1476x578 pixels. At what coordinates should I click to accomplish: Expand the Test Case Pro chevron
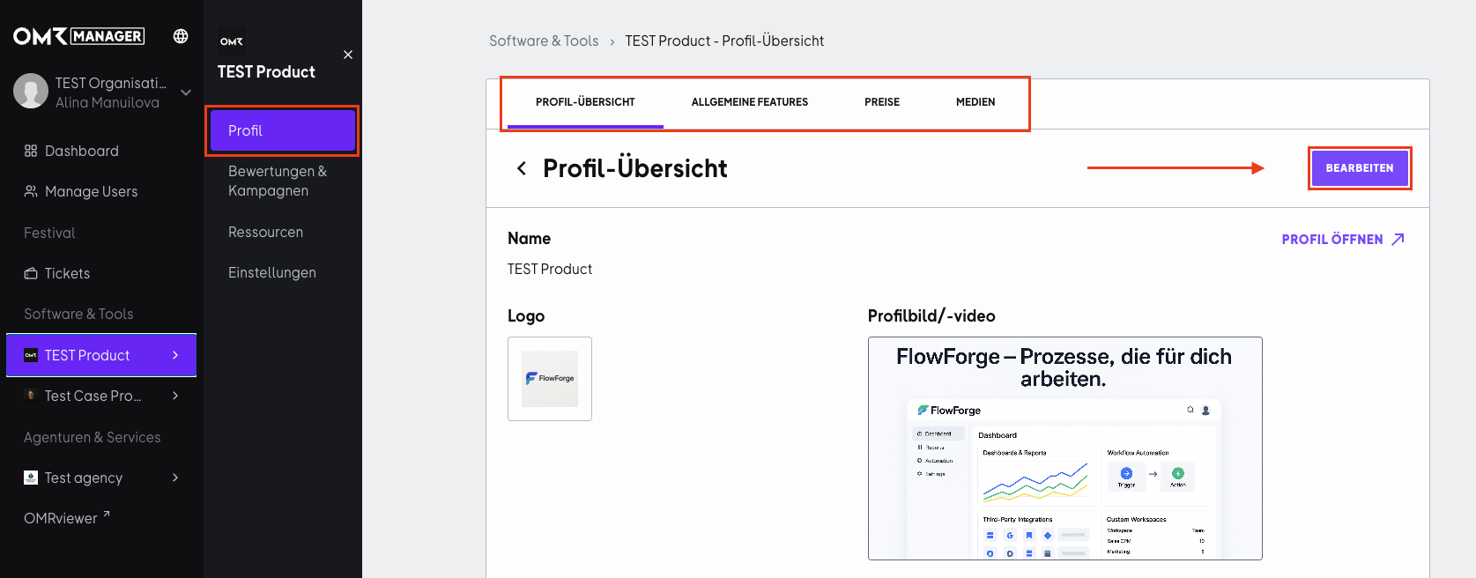pyautogui.click(x=175, y=396)
